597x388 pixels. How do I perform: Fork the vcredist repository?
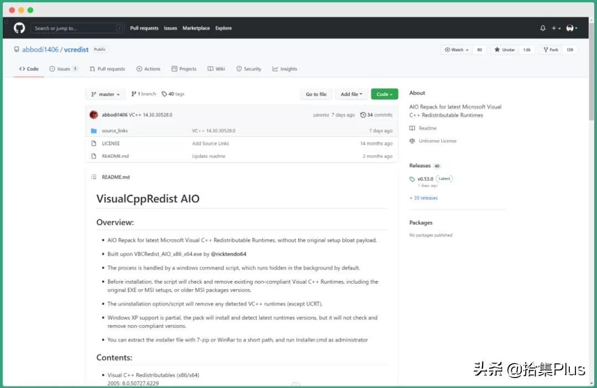[551, 50]
